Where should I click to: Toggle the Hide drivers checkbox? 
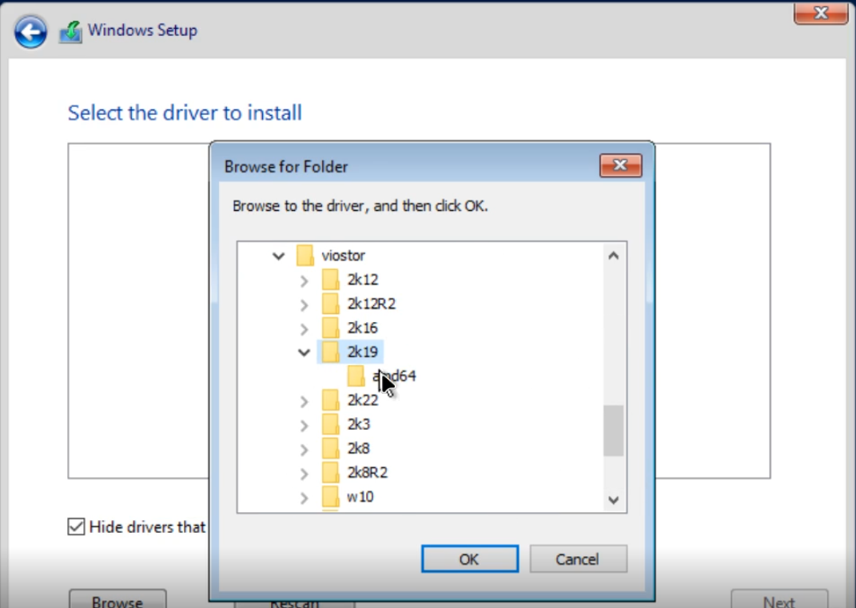click(77, 527)
